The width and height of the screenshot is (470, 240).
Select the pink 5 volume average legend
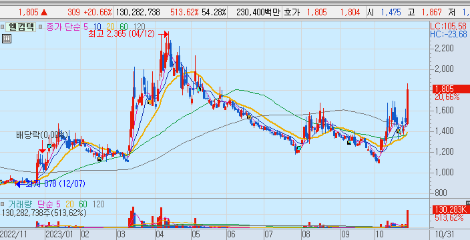point(58,205)
